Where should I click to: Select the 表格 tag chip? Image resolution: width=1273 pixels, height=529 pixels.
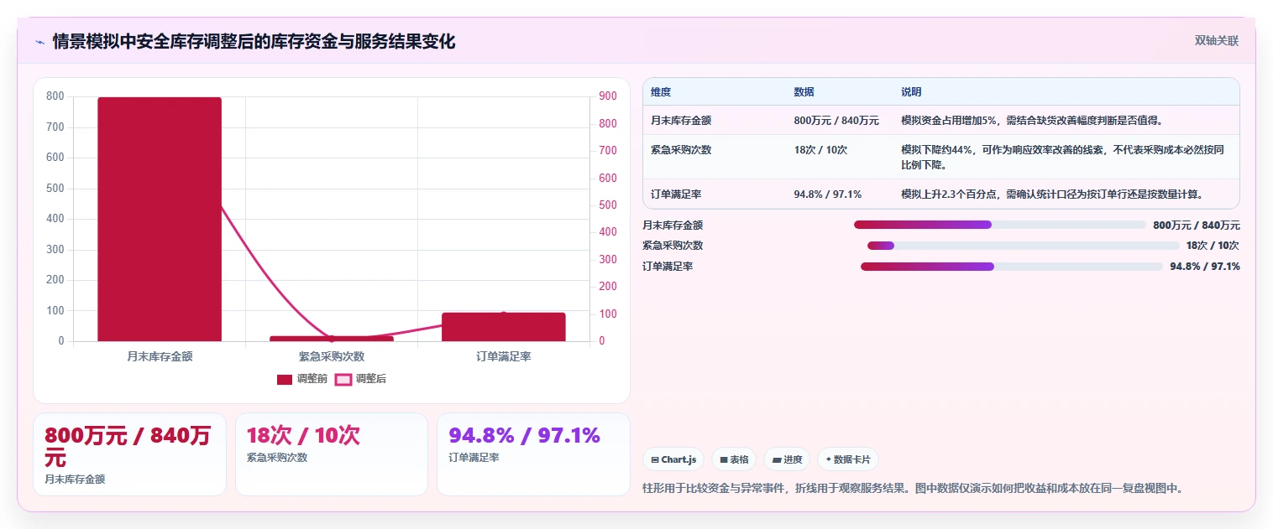(734, 459)
